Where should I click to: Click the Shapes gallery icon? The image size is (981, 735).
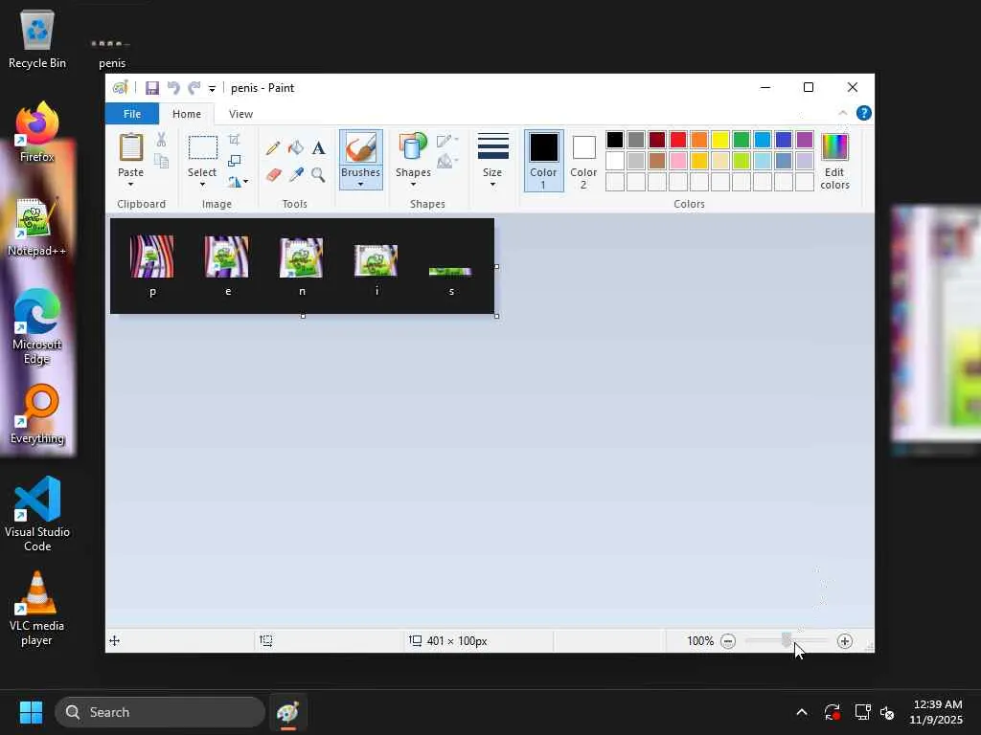[x=413, y=147]
